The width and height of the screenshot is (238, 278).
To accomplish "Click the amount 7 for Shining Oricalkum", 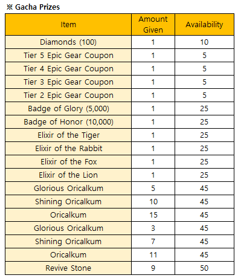I will point(153,242).
